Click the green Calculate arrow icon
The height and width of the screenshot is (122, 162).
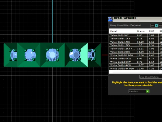coord(147,91)
